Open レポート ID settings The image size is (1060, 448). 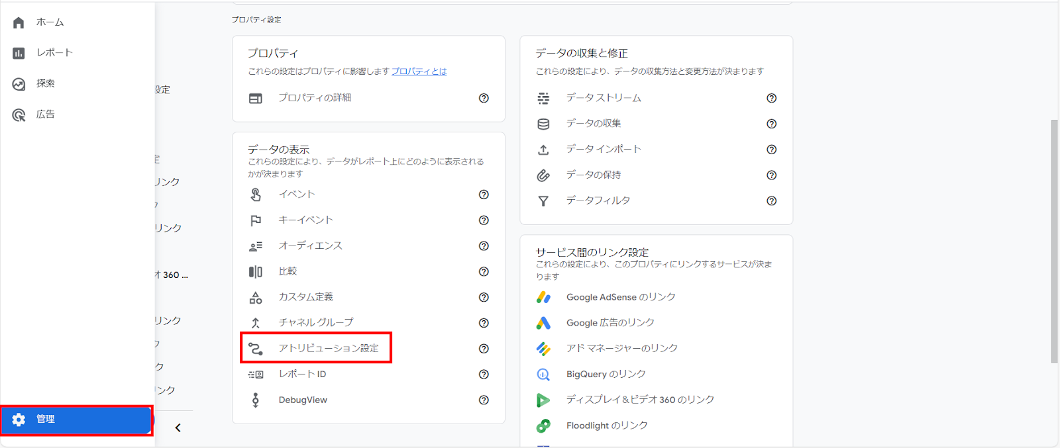pyautogui.click(x=302, y=375)
